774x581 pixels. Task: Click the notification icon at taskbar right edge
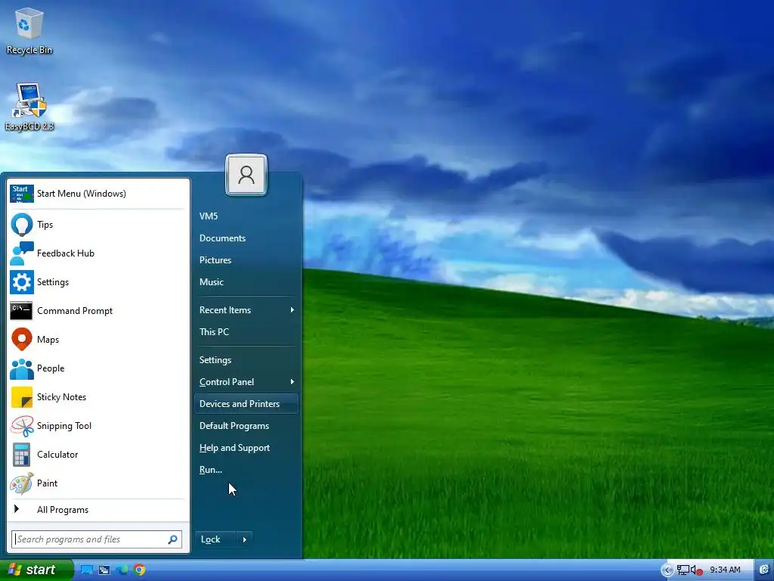[x=764, y=570]
